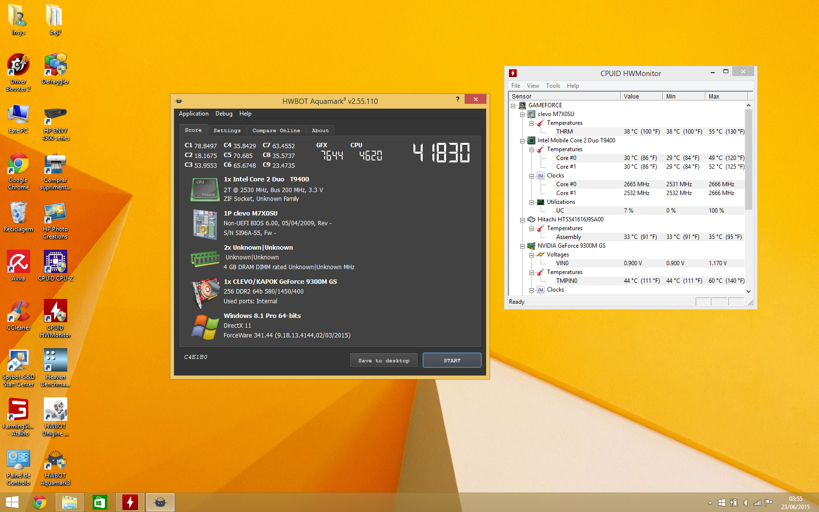
Task: Launch Driver Booster 2 shortcut
Action: (18, 72)
